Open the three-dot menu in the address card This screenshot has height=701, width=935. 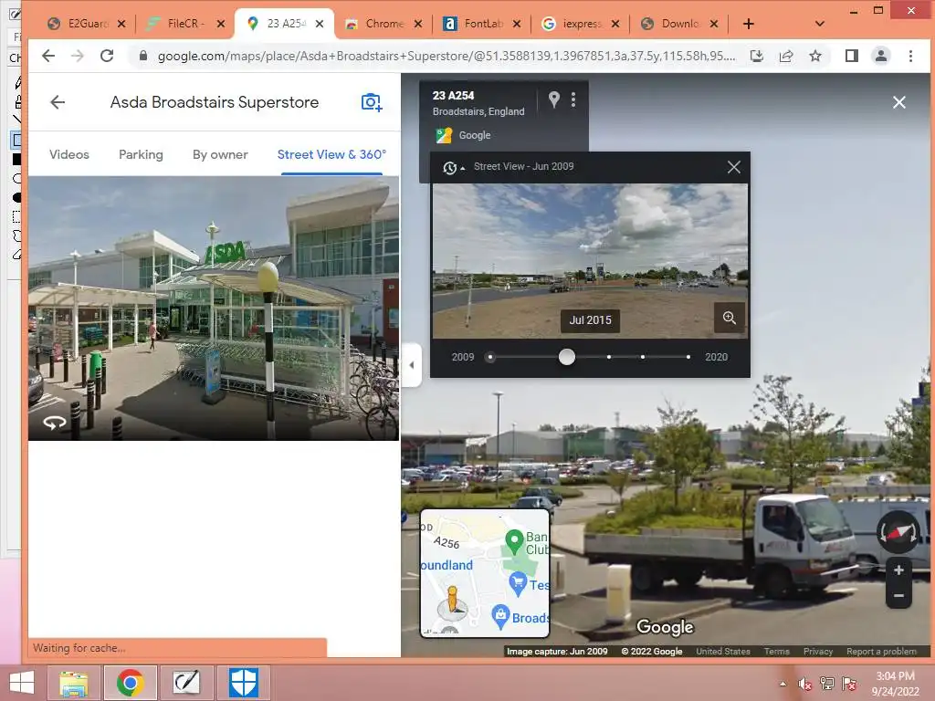pyautogui.click(x=573, y=99)
